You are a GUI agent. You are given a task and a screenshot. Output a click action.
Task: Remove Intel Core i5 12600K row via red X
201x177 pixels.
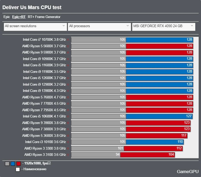pos(68,78)
